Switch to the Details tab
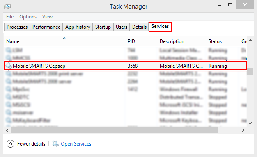The image size is (257, 157). (x=139, y=27)
